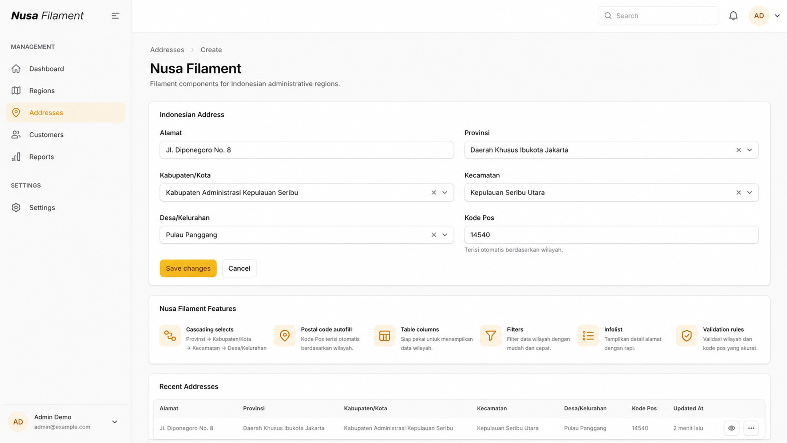Viewport: 787px width, 443px height.
Task: Clear the Kabupaten/Kota selection
Action: tap(434, 192)
